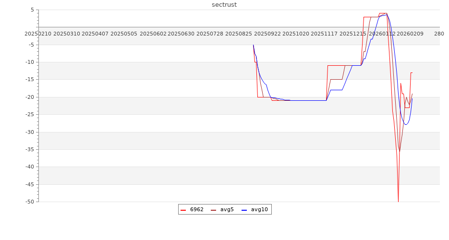449x240 pixels.
Task: Click the 20251117 date axis label
Action: tap(325, 34)
